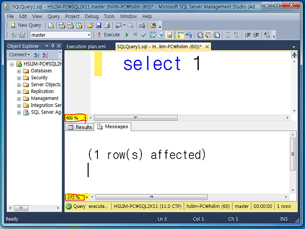Screen dimensions: 305x229
Task: Click the Parse checkmark icon
Action: [x=144, y=35]
